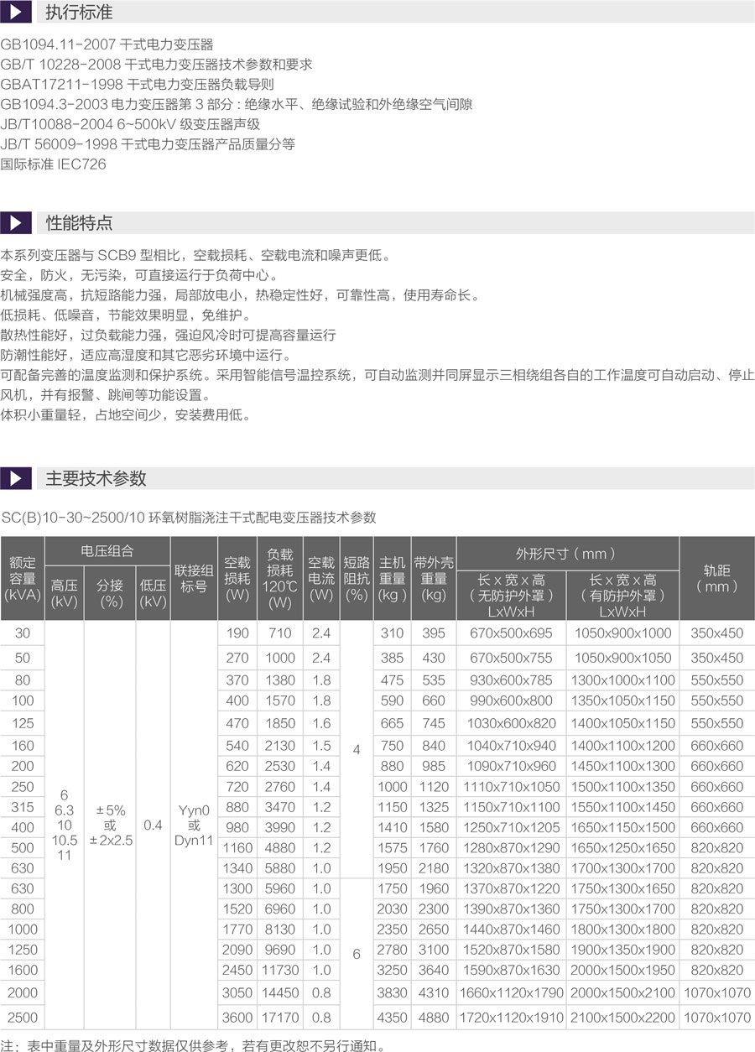Select the 主要技术参数 section heading
This screenshot has height=1052, width=755.
click(x=96, y=478)
